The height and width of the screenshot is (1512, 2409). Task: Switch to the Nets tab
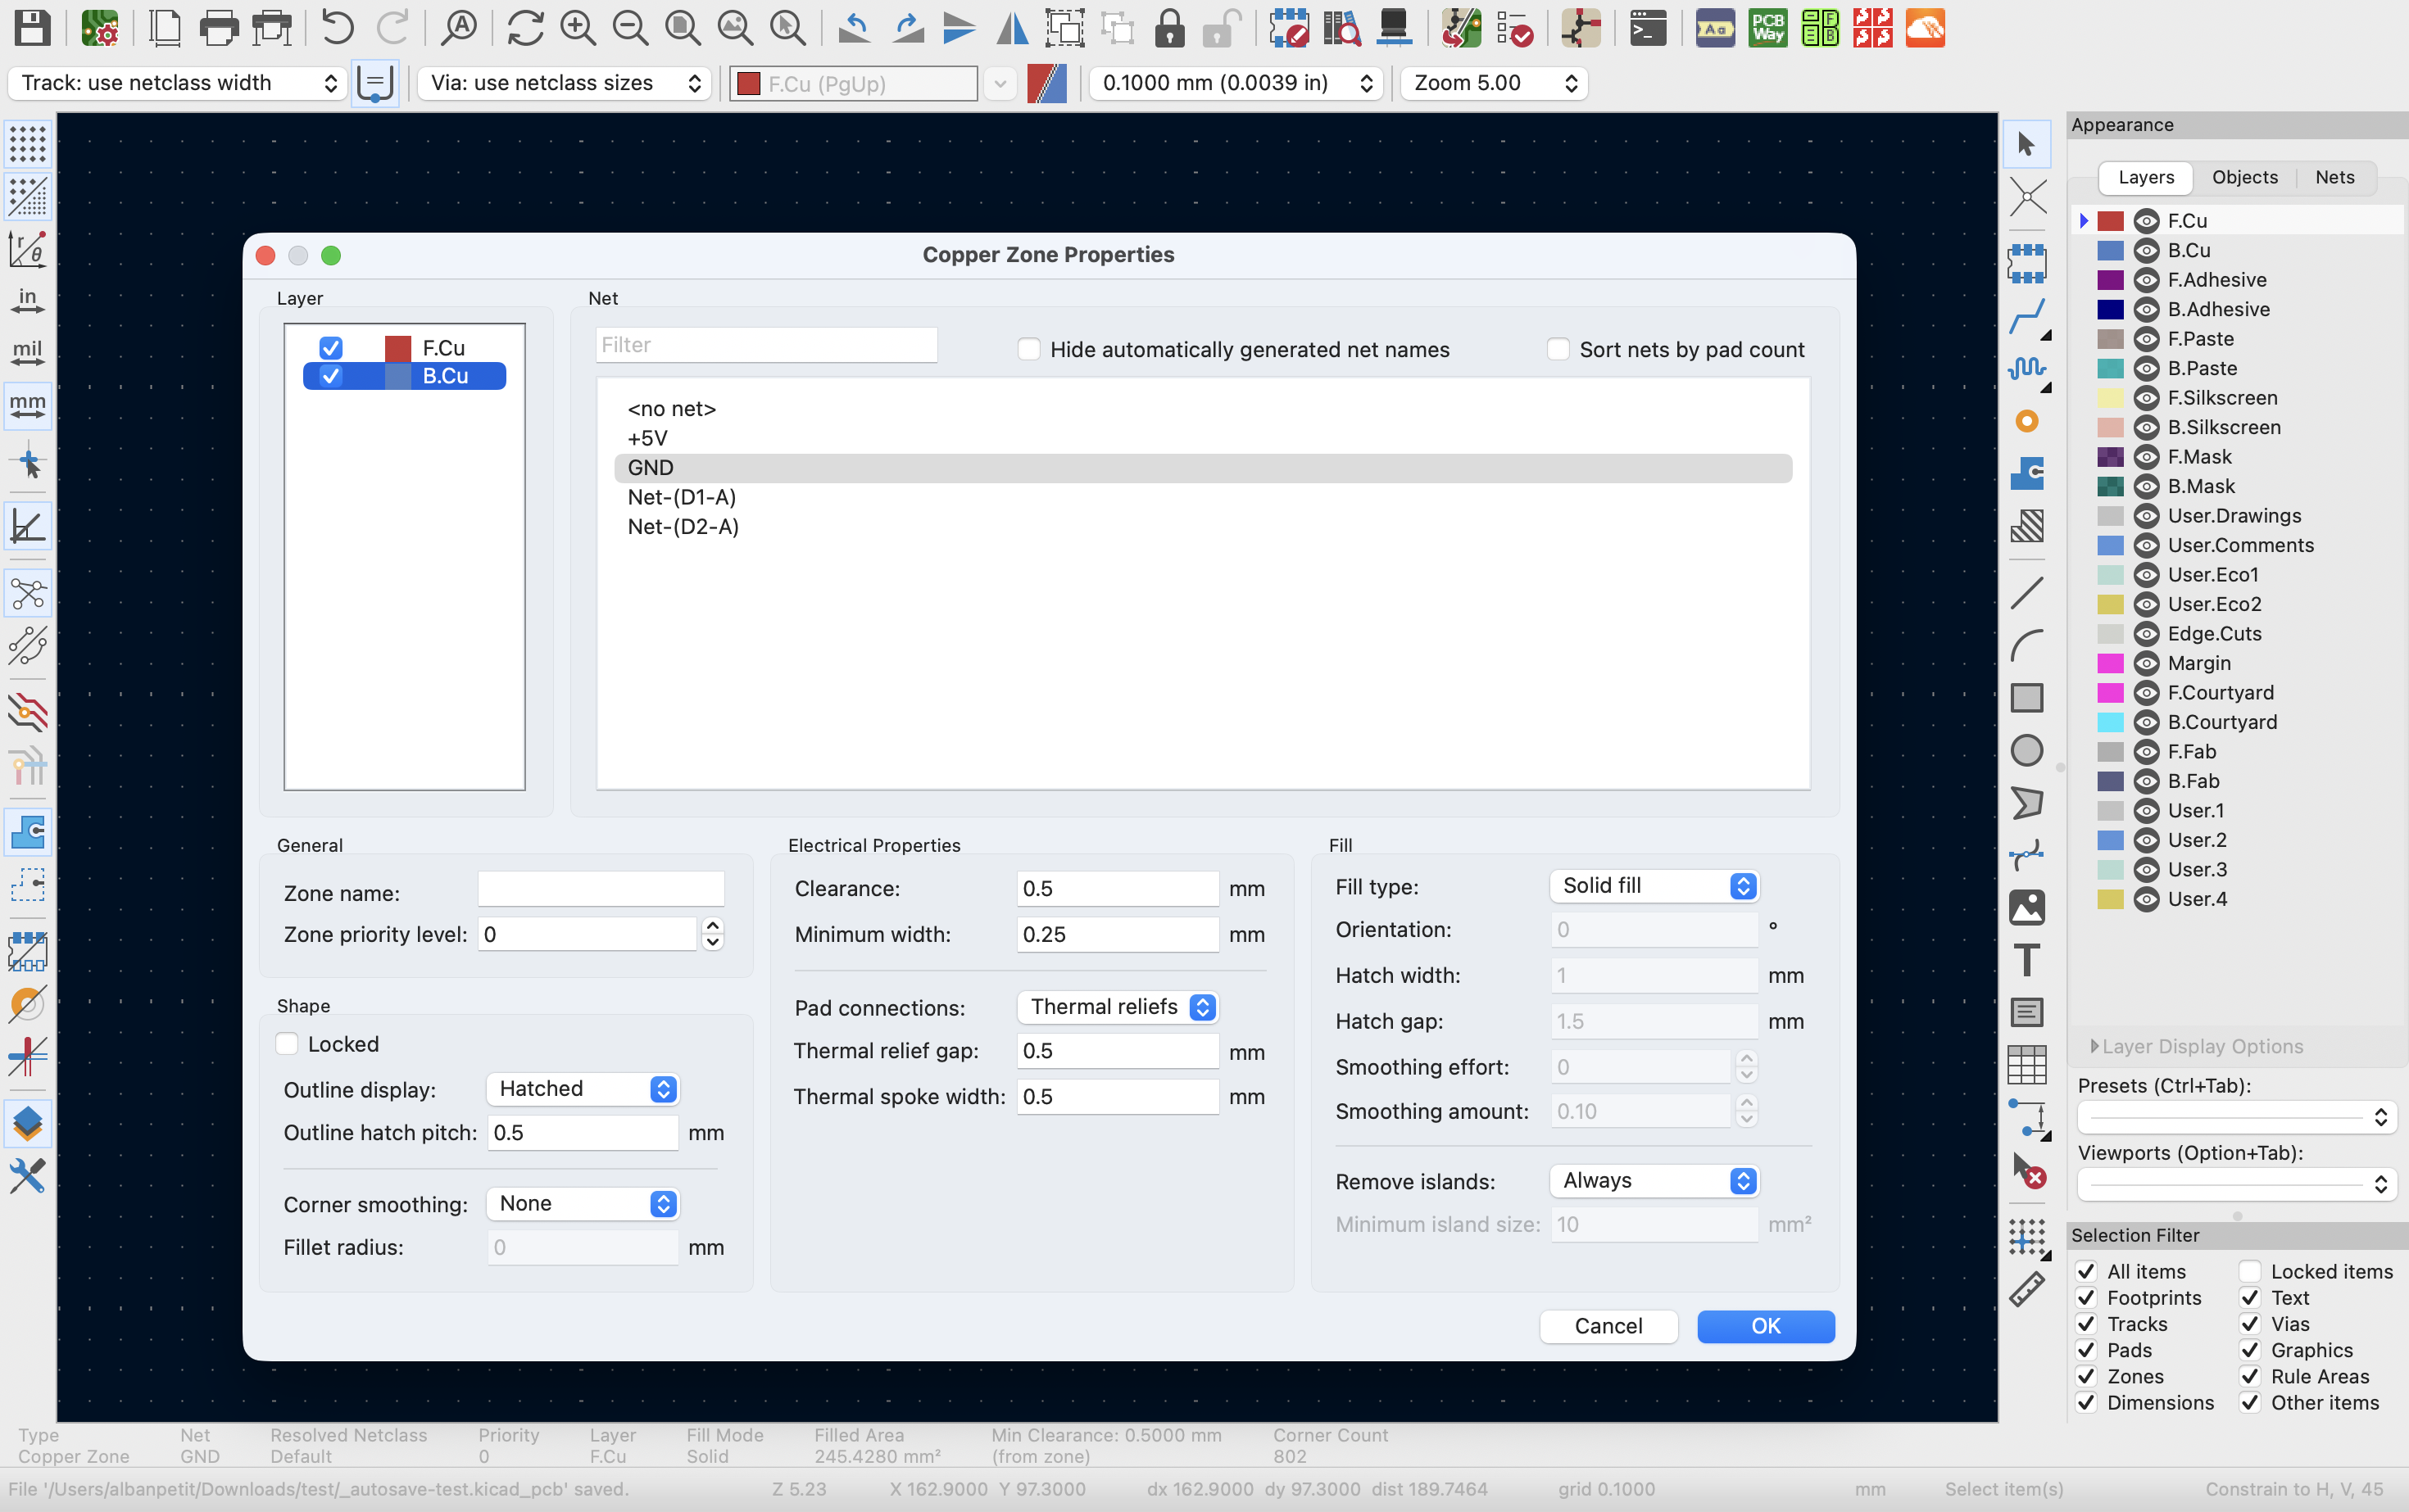2334,177
